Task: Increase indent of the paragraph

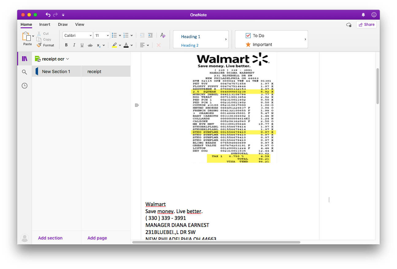Action: click(x=150, y=35)
